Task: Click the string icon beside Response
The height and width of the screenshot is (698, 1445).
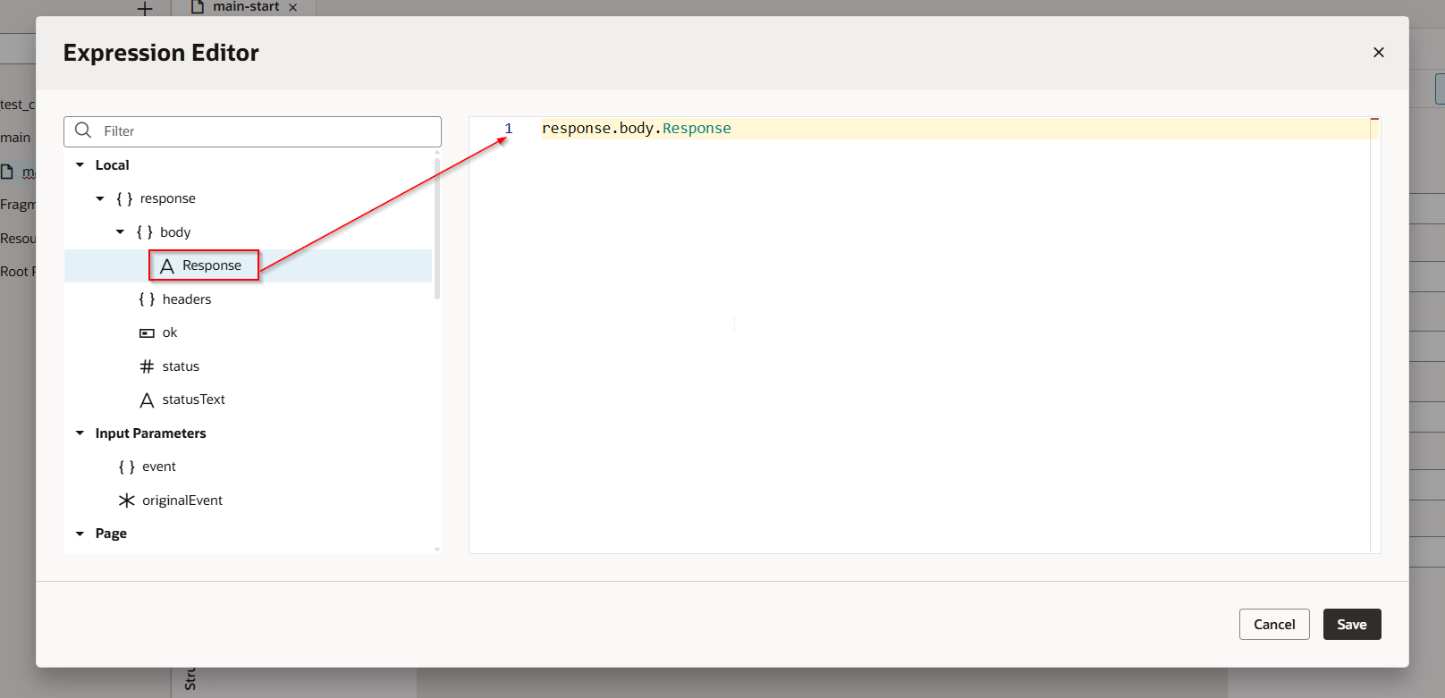Action: [x=166, y=265]
